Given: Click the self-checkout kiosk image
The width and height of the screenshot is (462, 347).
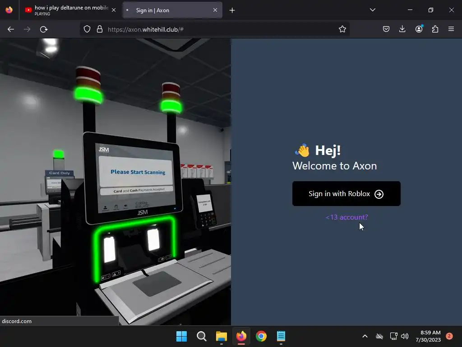Looking at the screenshot, I should point(115,182).
